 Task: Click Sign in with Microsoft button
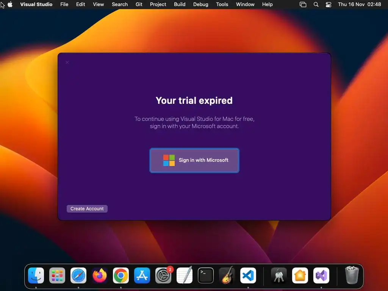194,160
